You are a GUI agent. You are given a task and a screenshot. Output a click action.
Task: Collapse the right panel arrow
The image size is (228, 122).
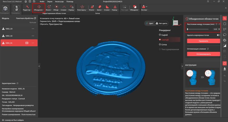click(182, 66)
